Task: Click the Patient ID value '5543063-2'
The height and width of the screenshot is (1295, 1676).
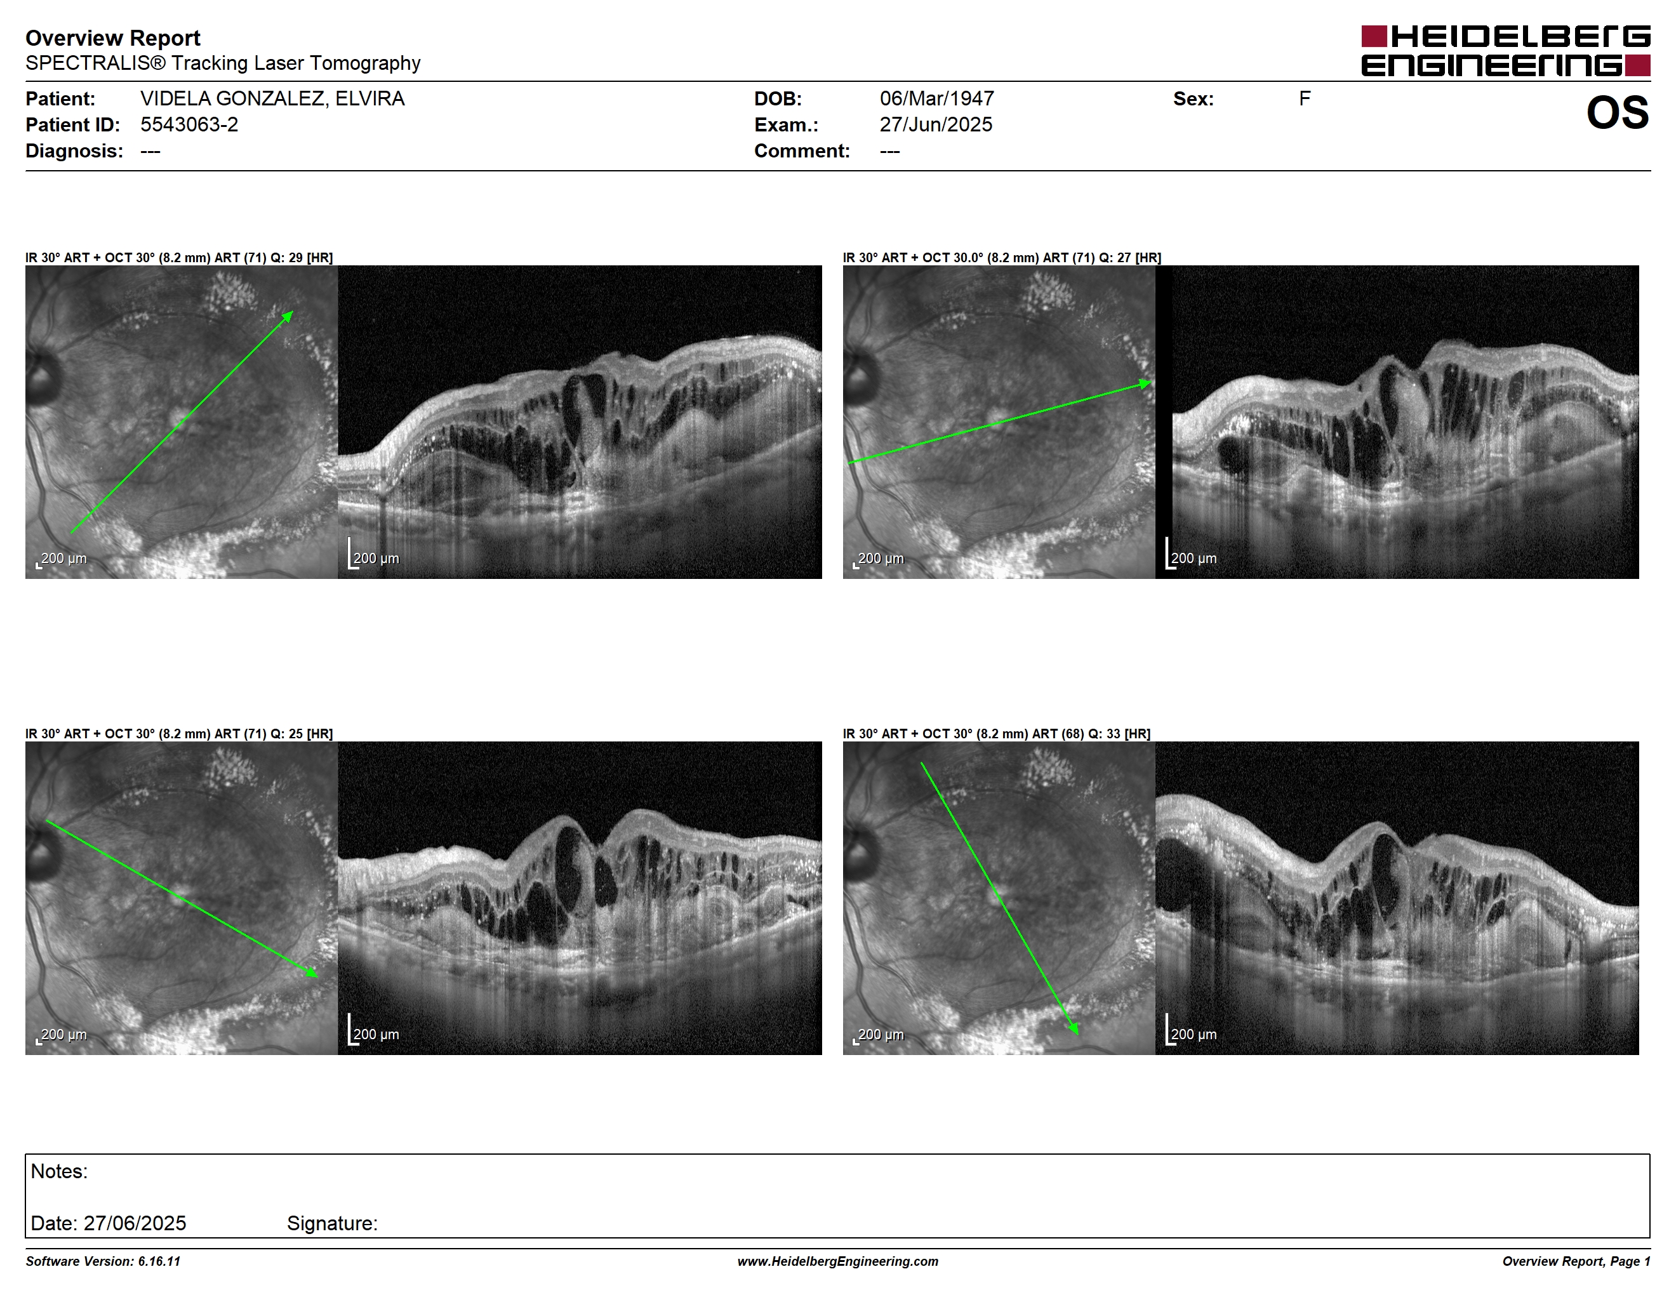Action: coord(189,125)
